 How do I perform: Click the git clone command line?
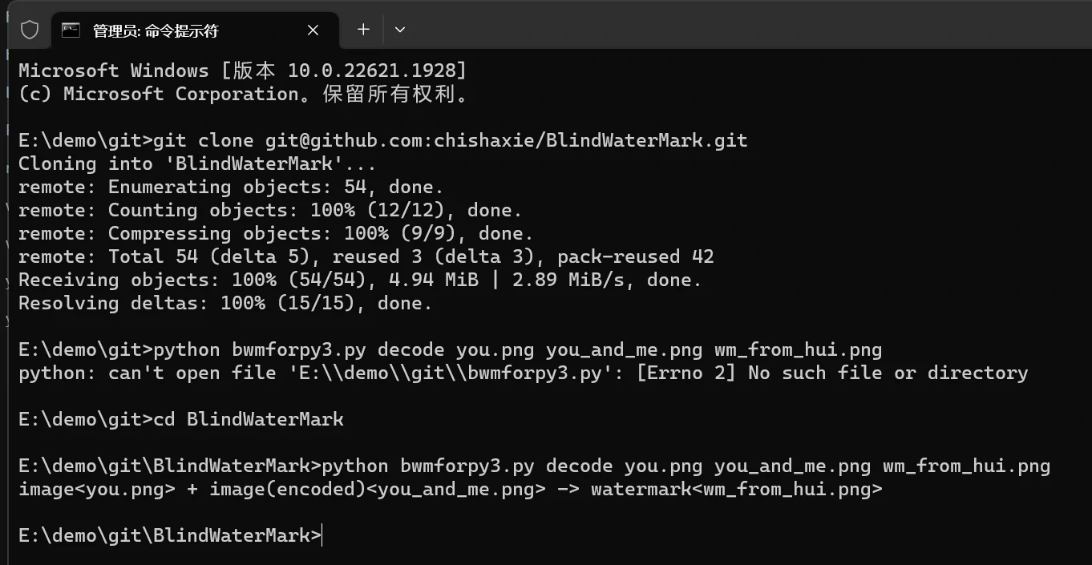pos(383,140)
